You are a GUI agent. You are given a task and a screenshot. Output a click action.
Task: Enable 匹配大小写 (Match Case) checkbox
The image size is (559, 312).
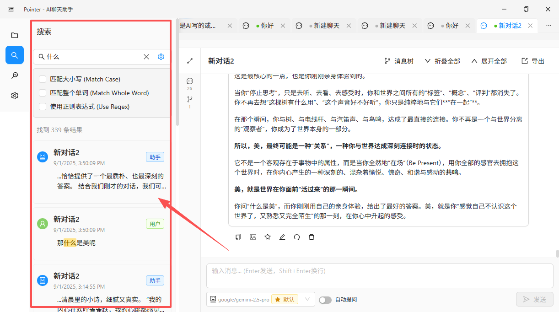tap(43, 79)
